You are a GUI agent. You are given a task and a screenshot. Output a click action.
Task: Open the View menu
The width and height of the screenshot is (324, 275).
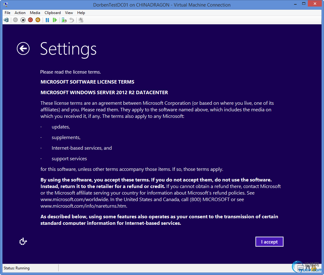(x=69, y=13)
